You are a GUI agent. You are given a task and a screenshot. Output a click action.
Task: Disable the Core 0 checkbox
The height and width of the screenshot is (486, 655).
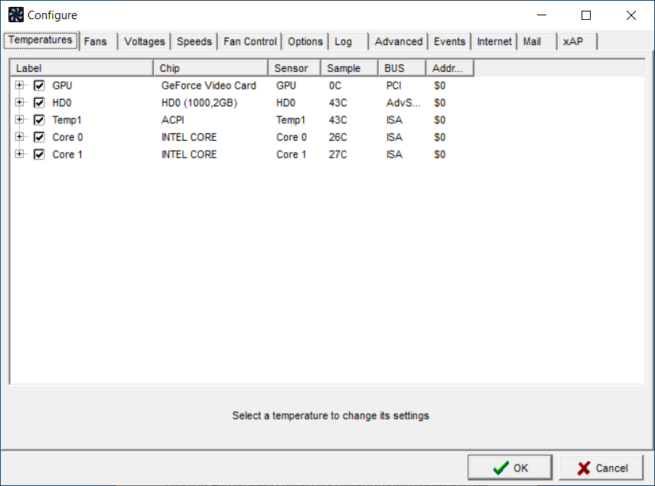pyautogui.click(x=39, y=137)
